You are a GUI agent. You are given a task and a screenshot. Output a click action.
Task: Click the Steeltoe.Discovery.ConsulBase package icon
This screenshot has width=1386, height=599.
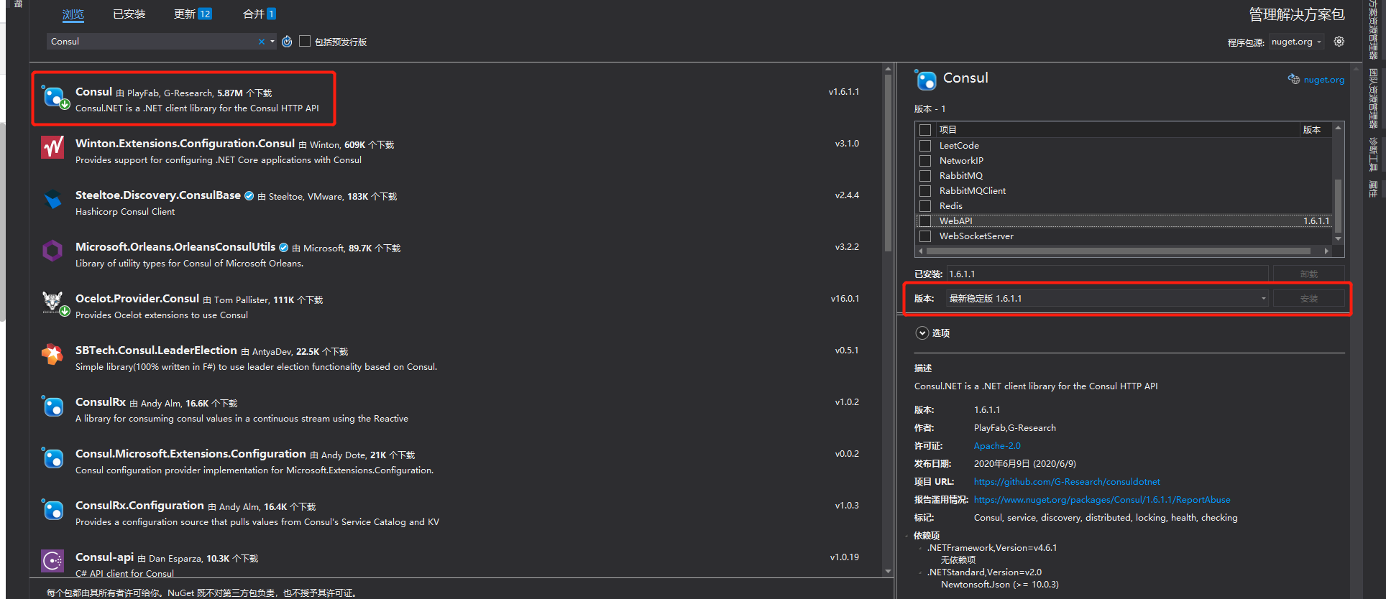(52, 200)
